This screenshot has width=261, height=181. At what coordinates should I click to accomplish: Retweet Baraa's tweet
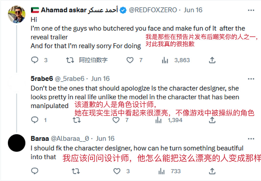(x=76, y=171)
